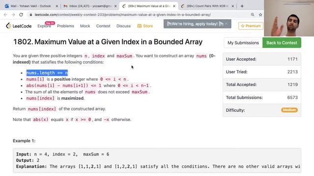Click the Output: 2 line

coord(27,160)
